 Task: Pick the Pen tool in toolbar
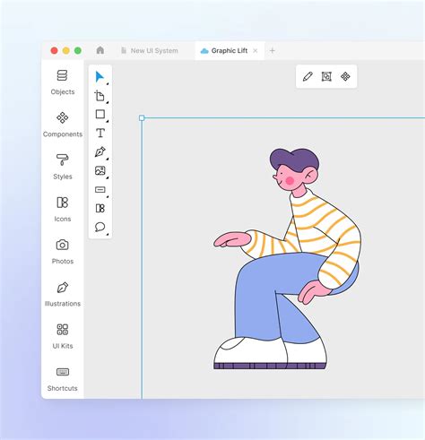pyautogui.click(x=100, y=151)
